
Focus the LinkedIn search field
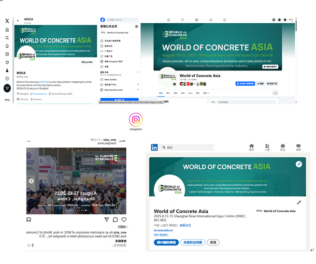[186, 148]
